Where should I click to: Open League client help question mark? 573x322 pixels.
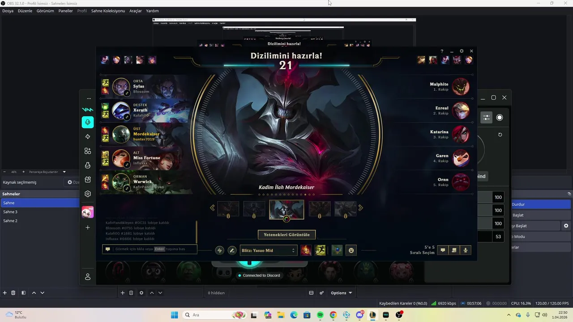[442, 51]
